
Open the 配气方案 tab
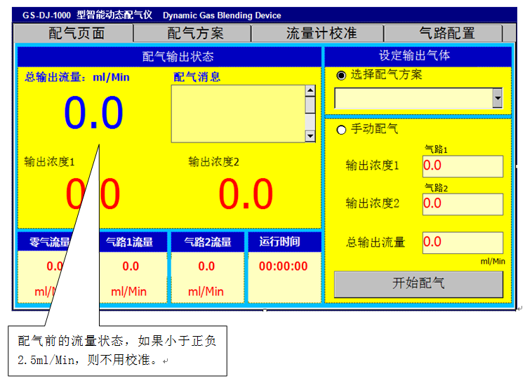tap(195, 33)
